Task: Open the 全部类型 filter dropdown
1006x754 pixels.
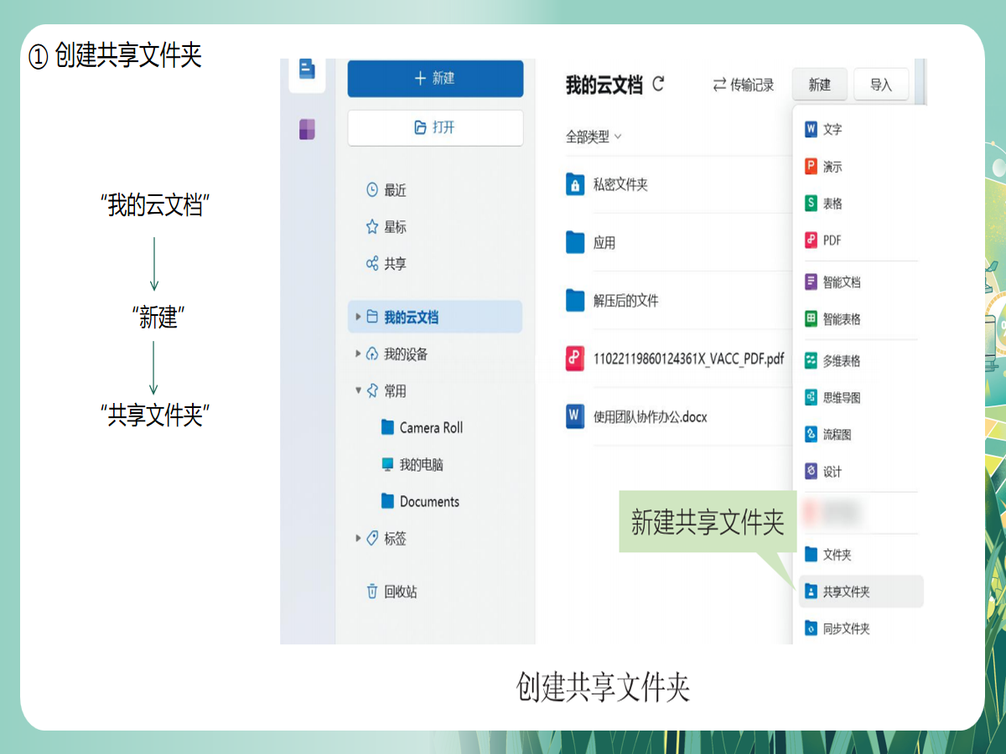Action: coord(594,137)
